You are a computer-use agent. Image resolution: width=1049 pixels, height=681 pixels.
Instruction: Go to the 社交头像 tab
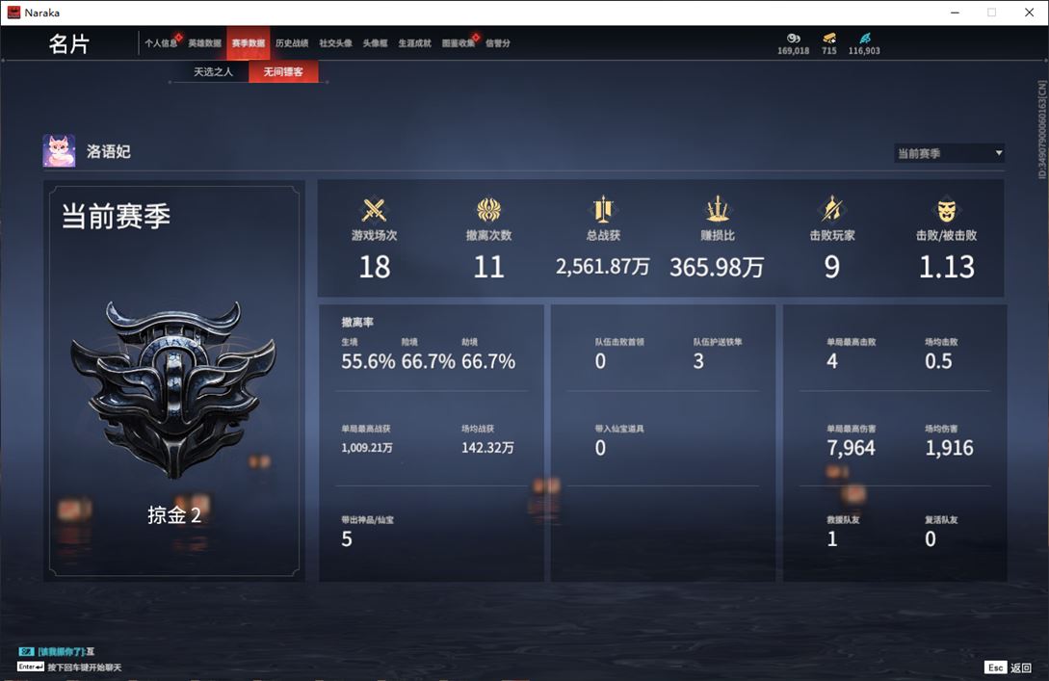(335, 43)
